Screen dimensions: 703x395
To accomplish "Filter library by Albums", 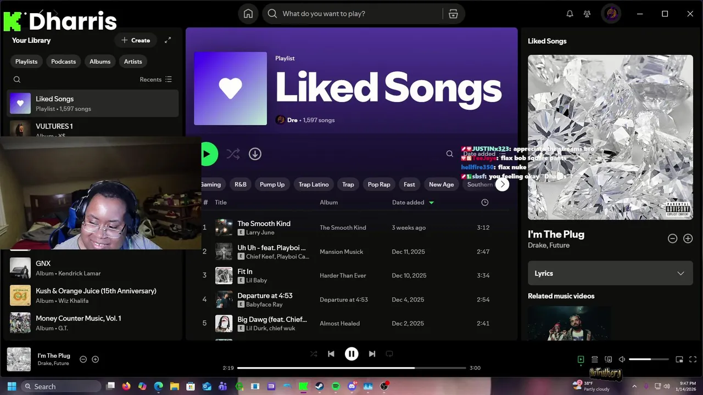I will (x=100, y=61).
